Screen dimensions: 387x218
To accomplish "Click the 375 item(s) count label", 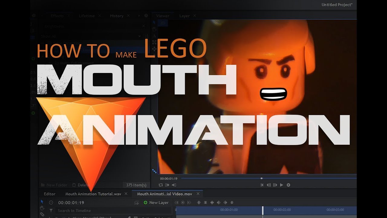I will pyautogui.click(x=136, y=185).
